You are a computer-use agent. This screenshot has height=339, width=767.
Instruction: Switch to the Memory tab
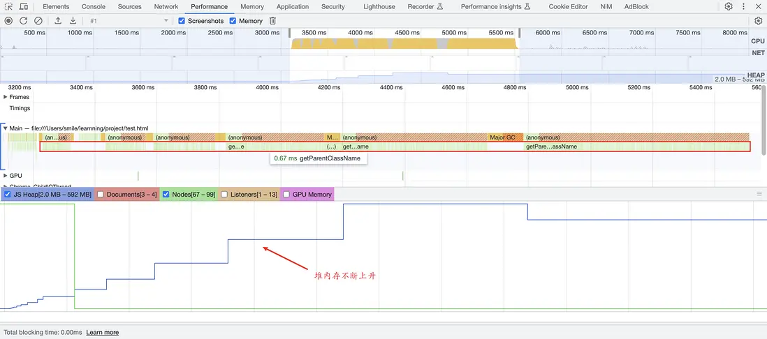pyautogui.click(x=252, y=7)
